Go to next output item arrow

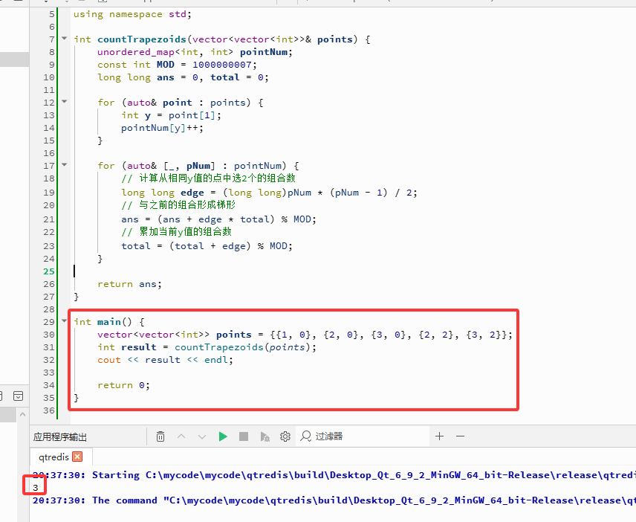coord(202,436)
